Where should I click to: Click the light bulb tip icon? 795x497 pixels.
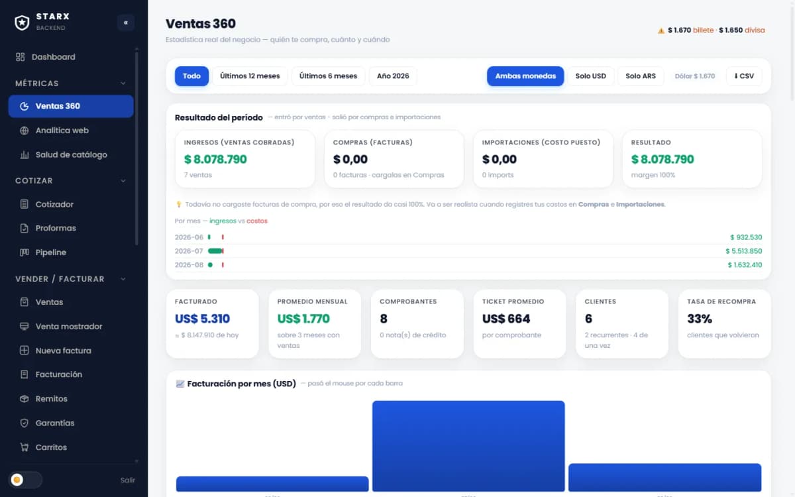coord(178,205)
